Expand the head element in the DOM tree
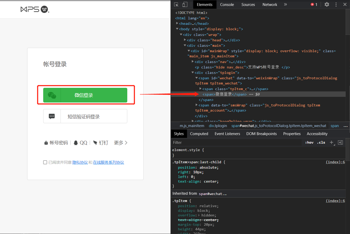The image size is (350, 234). click(x=177, y=23)
